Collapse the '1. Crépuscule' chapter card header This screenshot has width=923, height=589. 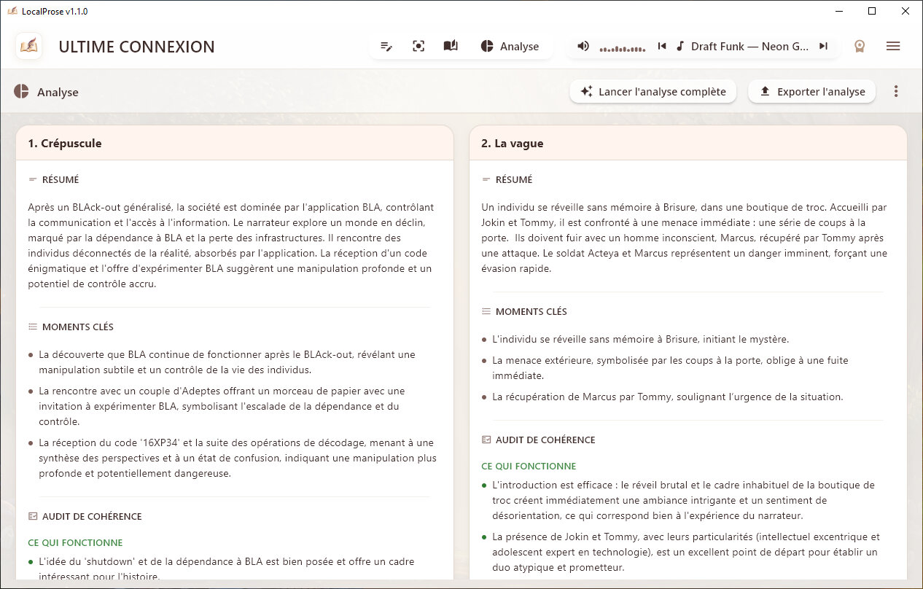click(x=235, y=144)
